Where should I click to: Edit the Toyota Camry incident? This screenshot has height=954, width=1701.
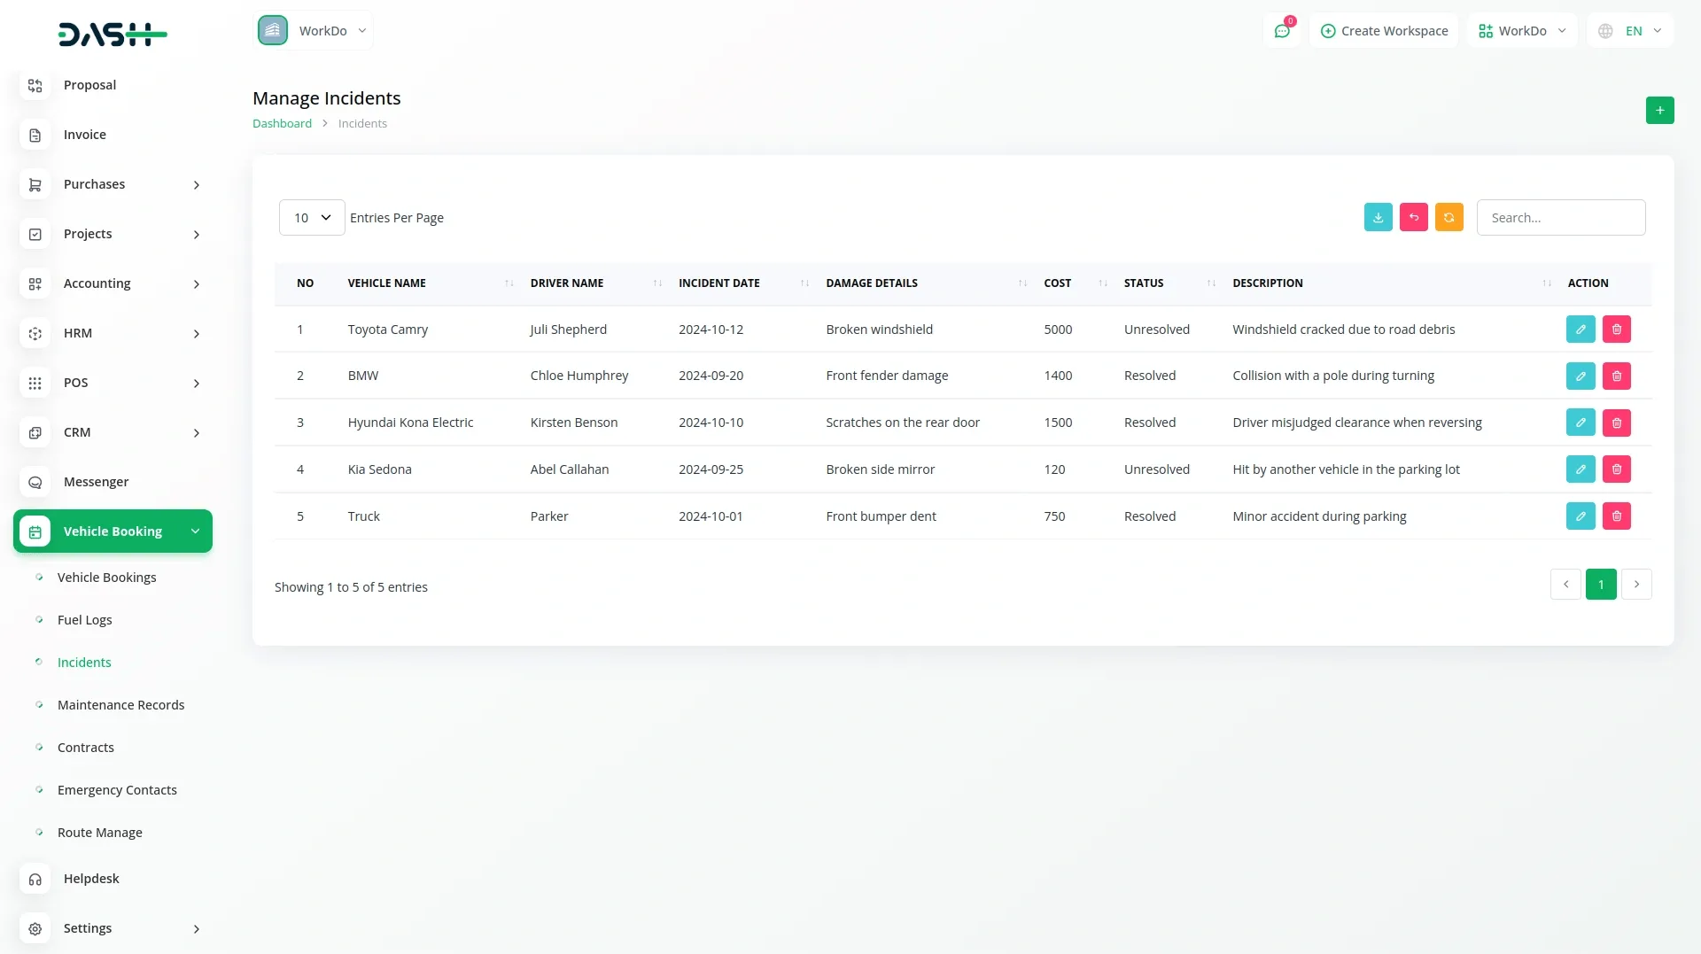point(1580,330)
